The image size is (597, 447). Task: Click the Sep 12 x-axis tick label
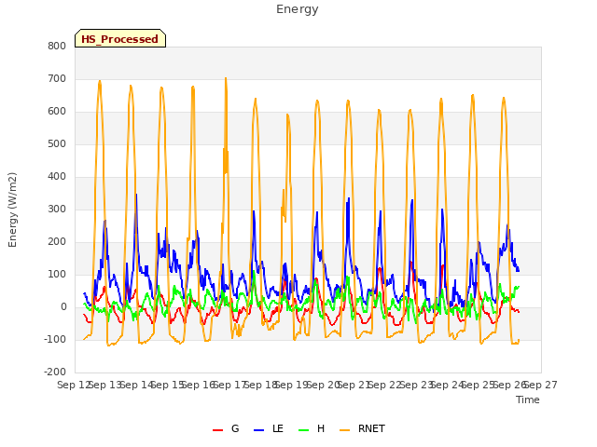coord(75,385)
